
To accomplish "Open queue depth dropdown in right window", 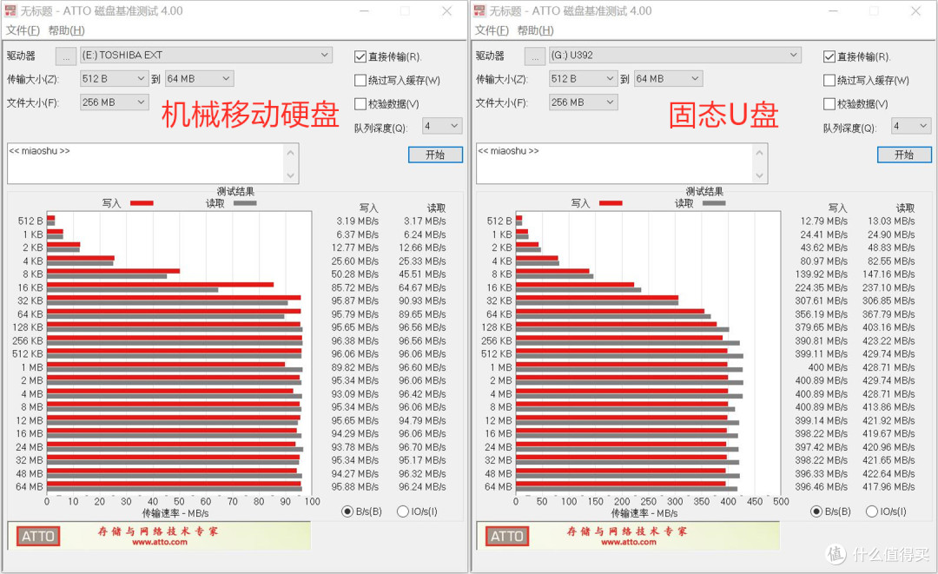I will pos(911,126).
